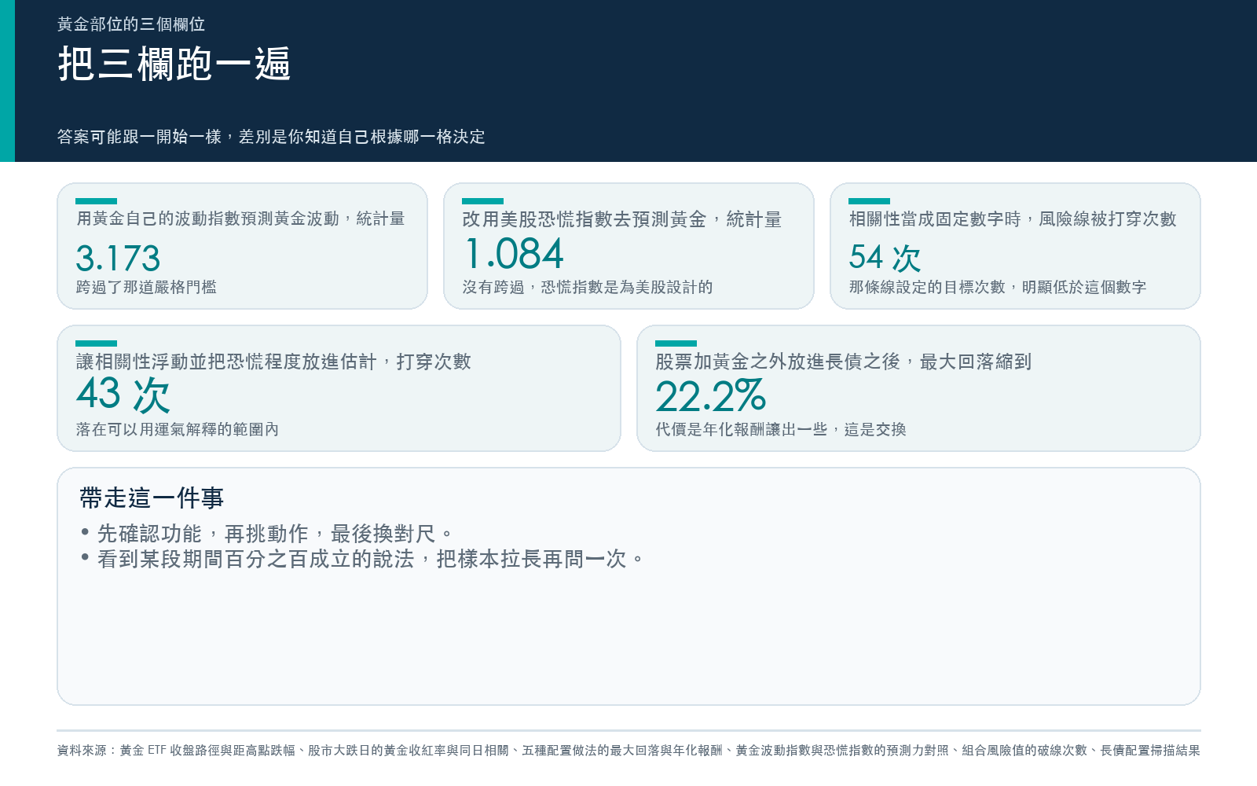Image resolution: width=1257 pixels, height=786 pixels.
Task: Click the value 54 次
Action: point(885,257)
